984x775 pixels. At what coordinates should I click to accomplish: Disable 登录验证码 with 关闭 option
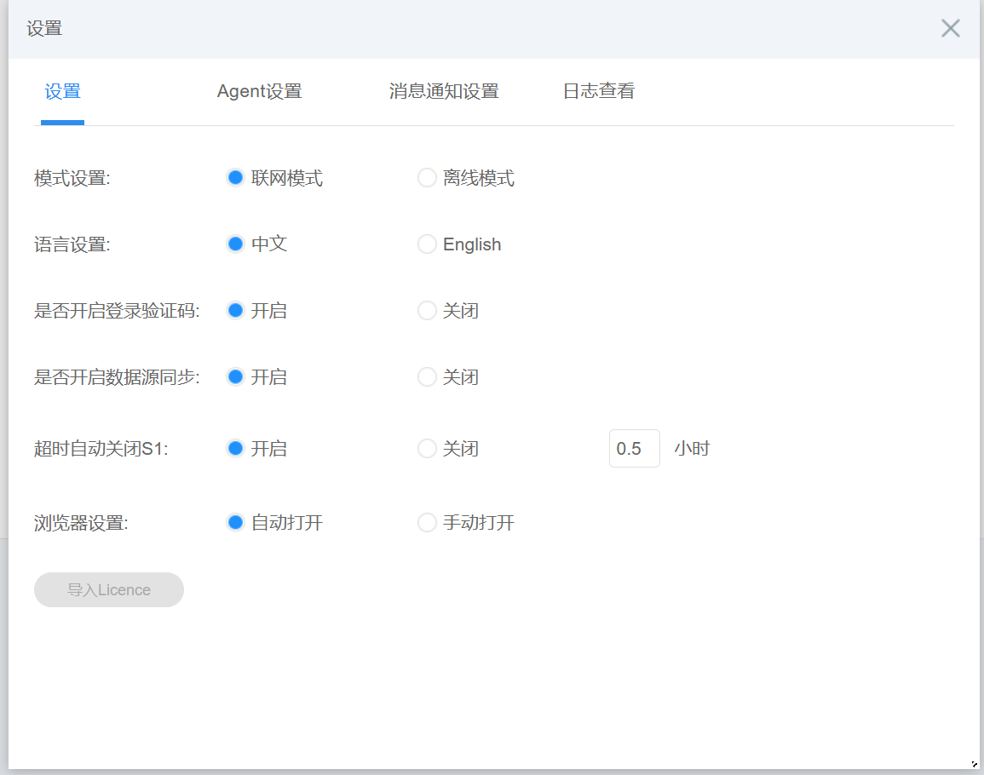427,311
